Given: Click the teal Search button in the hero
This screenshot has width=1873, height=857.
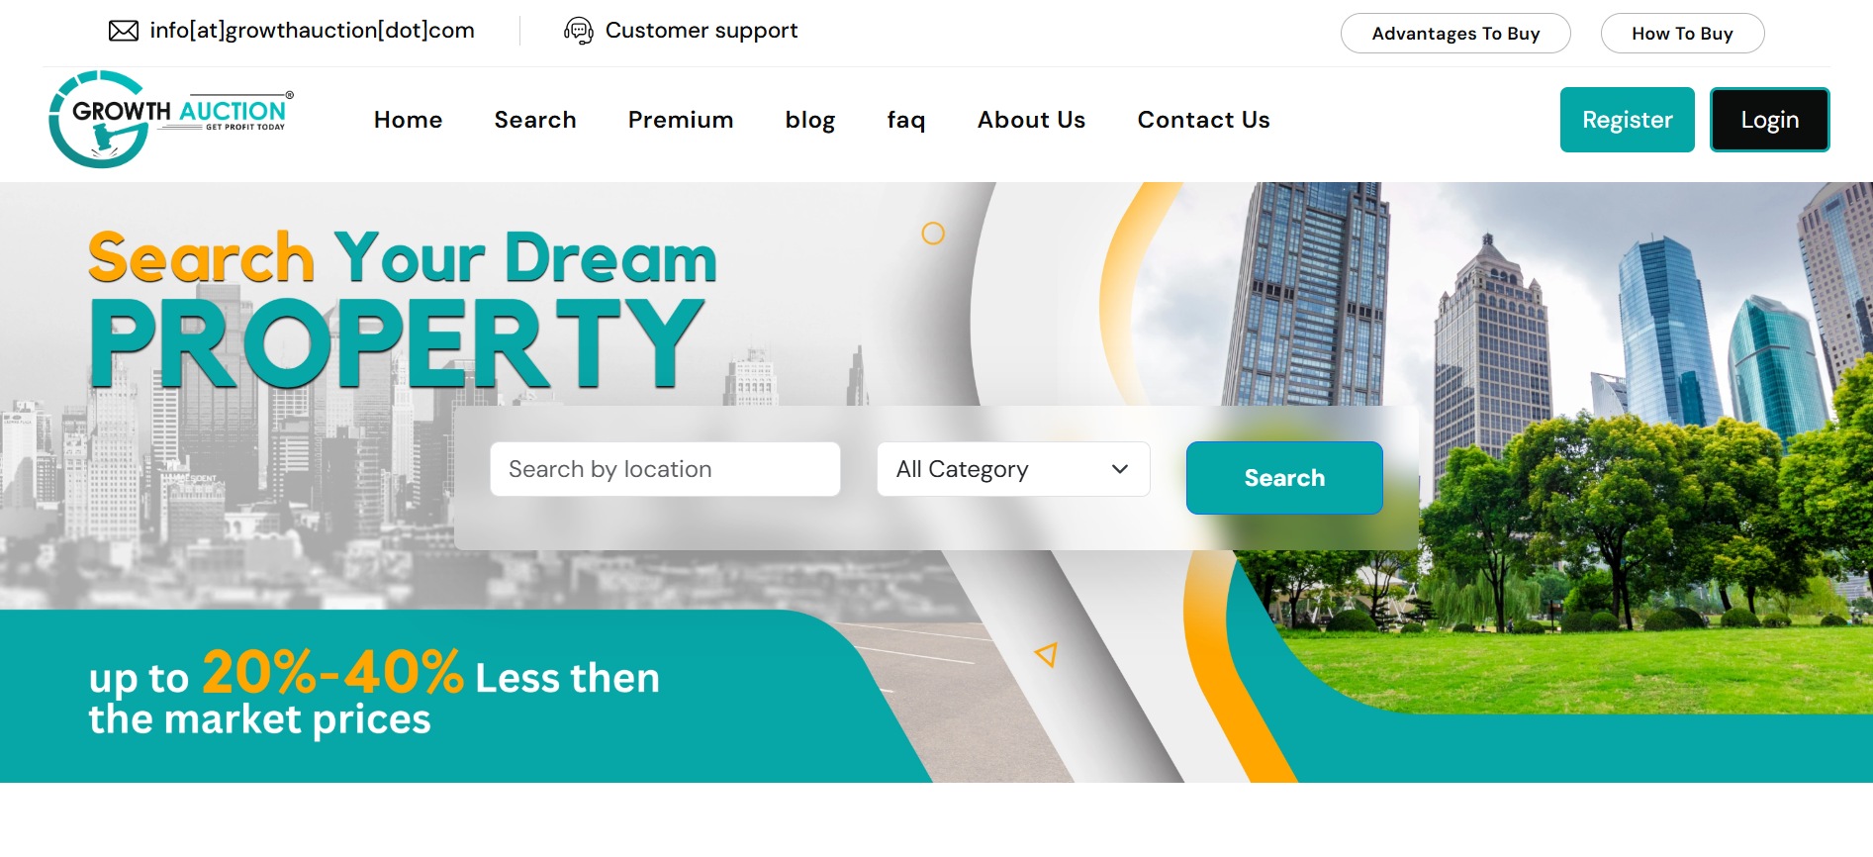Looking at the screenshot, I should 1284,478.
